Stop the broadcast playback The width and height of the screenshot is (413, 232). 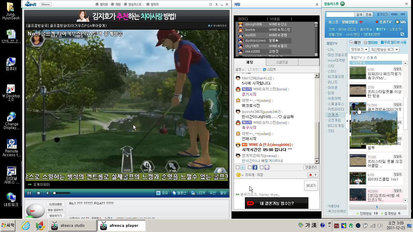pyautogui.click(x=38, y=193)
